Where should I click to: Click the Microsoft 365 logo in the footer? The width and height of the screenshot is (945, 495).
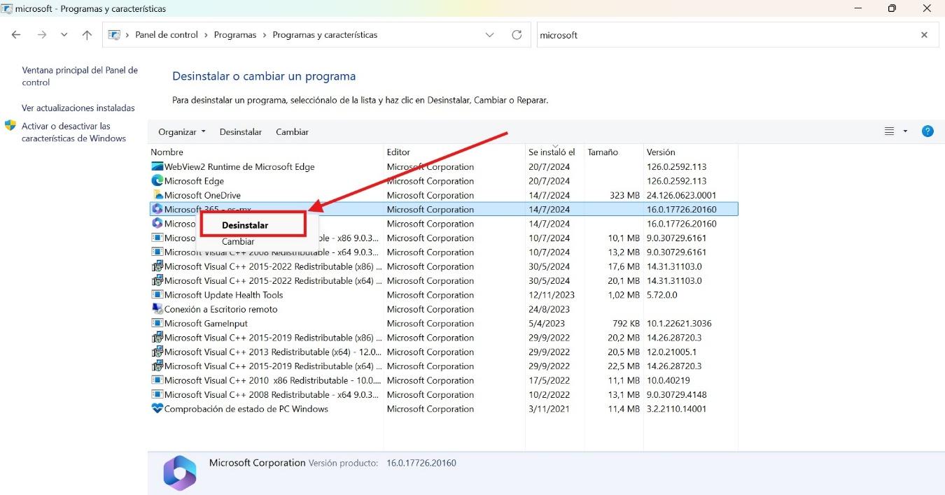(x=180, y=473)
